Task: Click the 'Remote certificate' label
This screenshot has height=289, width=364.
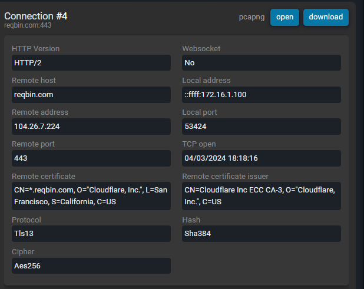Action: (x=44, y=177)
